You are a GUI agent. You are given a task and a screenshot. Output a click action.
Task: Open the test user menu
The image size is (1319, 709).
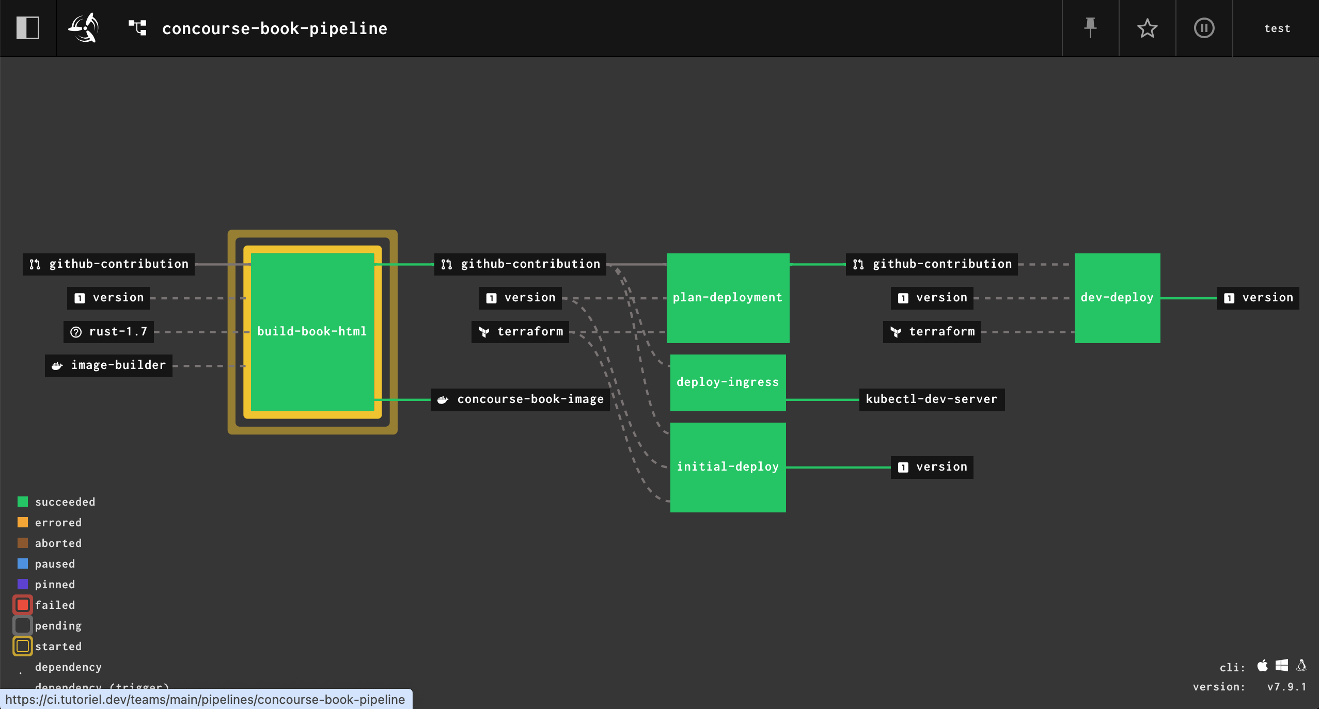tap(1277, 28)
